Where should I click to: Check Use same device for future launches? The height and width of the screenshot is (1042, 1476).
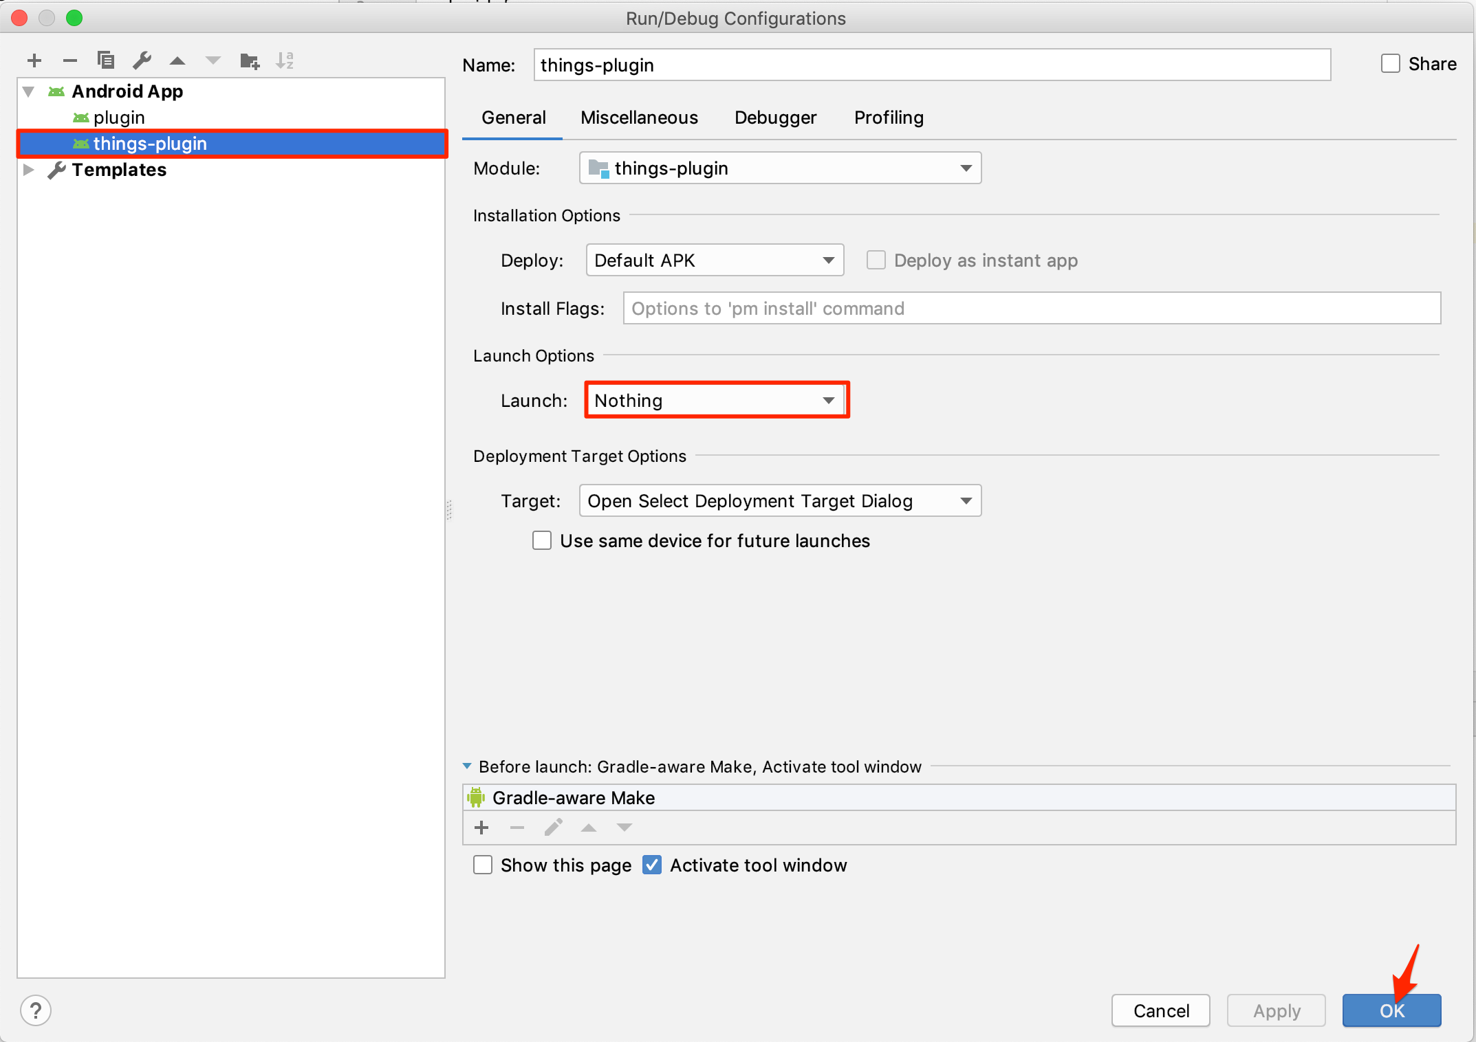542,541
